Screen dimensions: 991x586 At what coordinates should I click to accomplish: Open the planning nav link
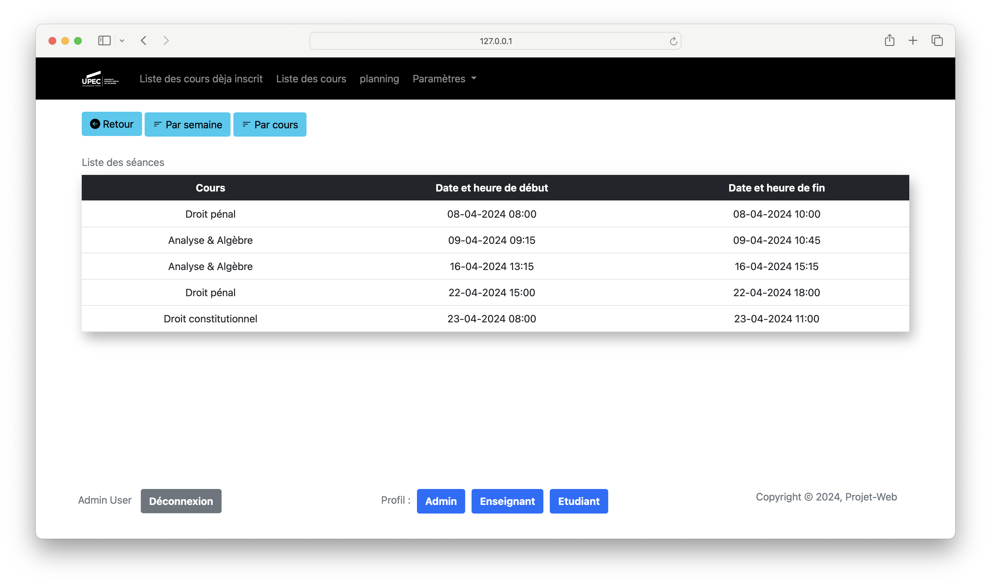click(x=379, y=79)
